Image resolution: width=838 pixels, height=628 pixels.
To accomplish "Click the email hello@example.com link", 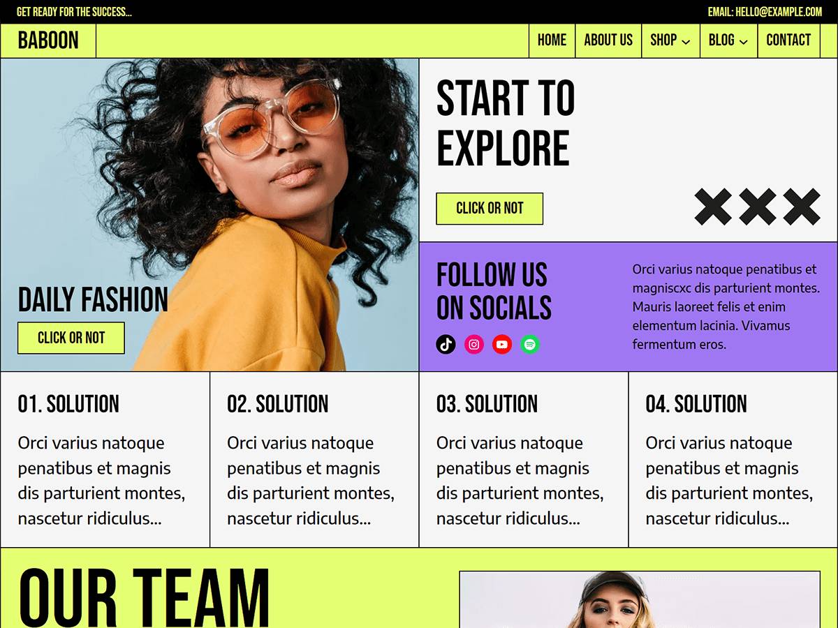I will pyautogui.click(x=765, y=12).
